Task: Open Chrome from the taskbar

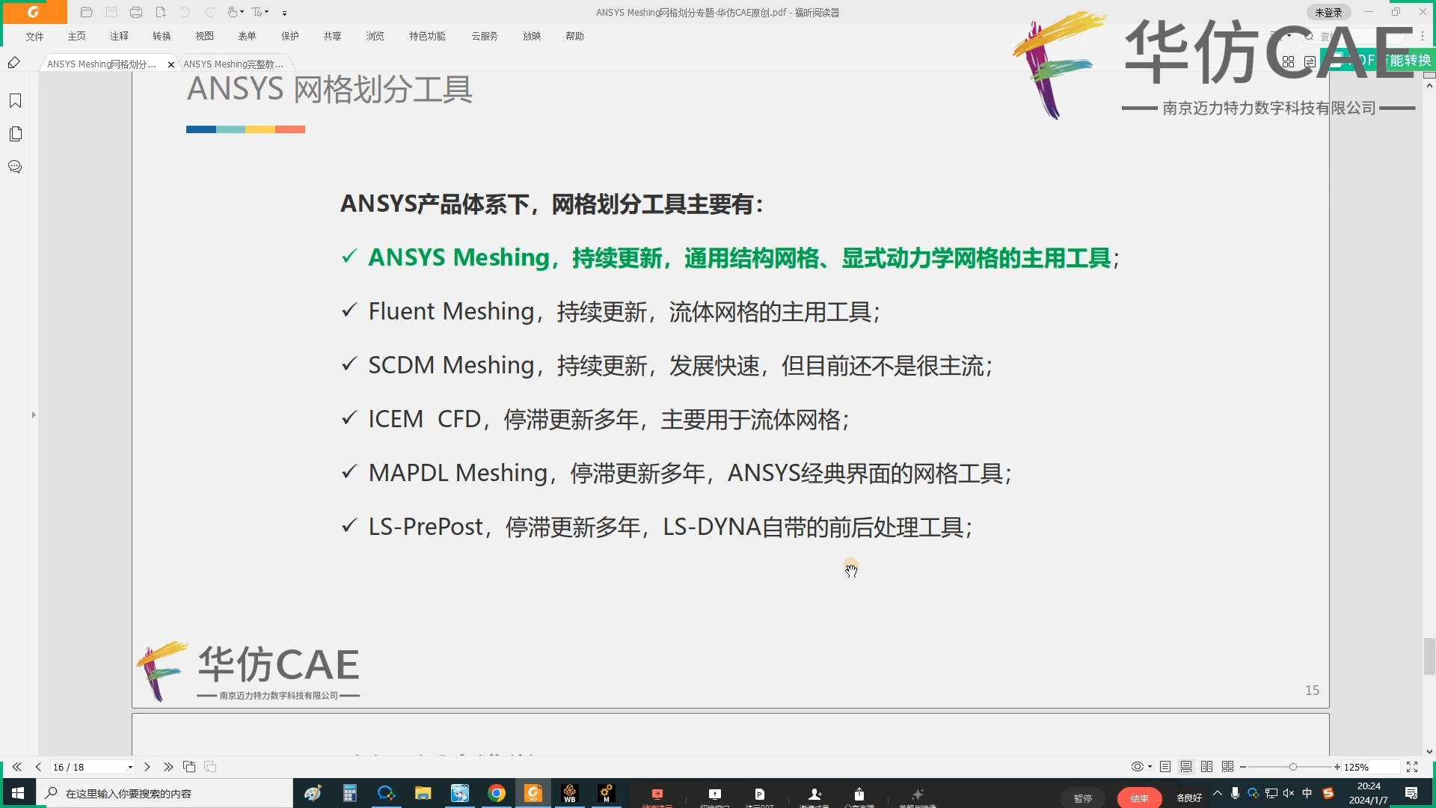Action: (x=497, y=793)
